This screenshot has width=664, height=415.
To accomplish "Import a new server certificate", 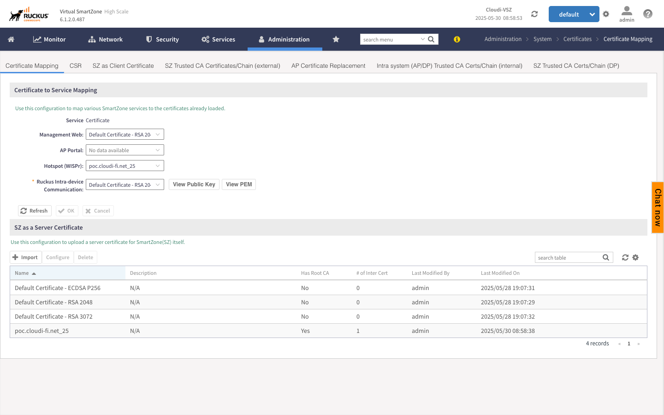I will click(x=25, y=257).
